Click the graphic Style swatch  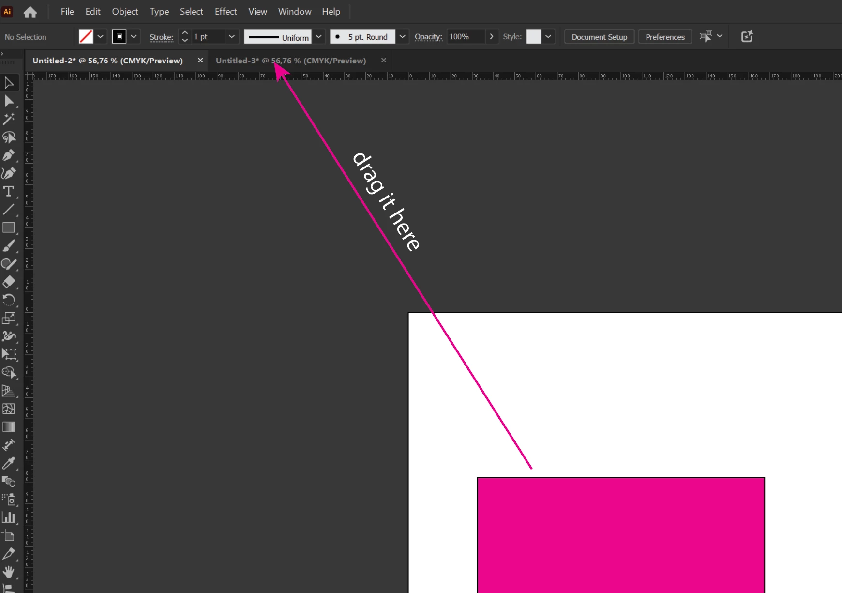534,36
